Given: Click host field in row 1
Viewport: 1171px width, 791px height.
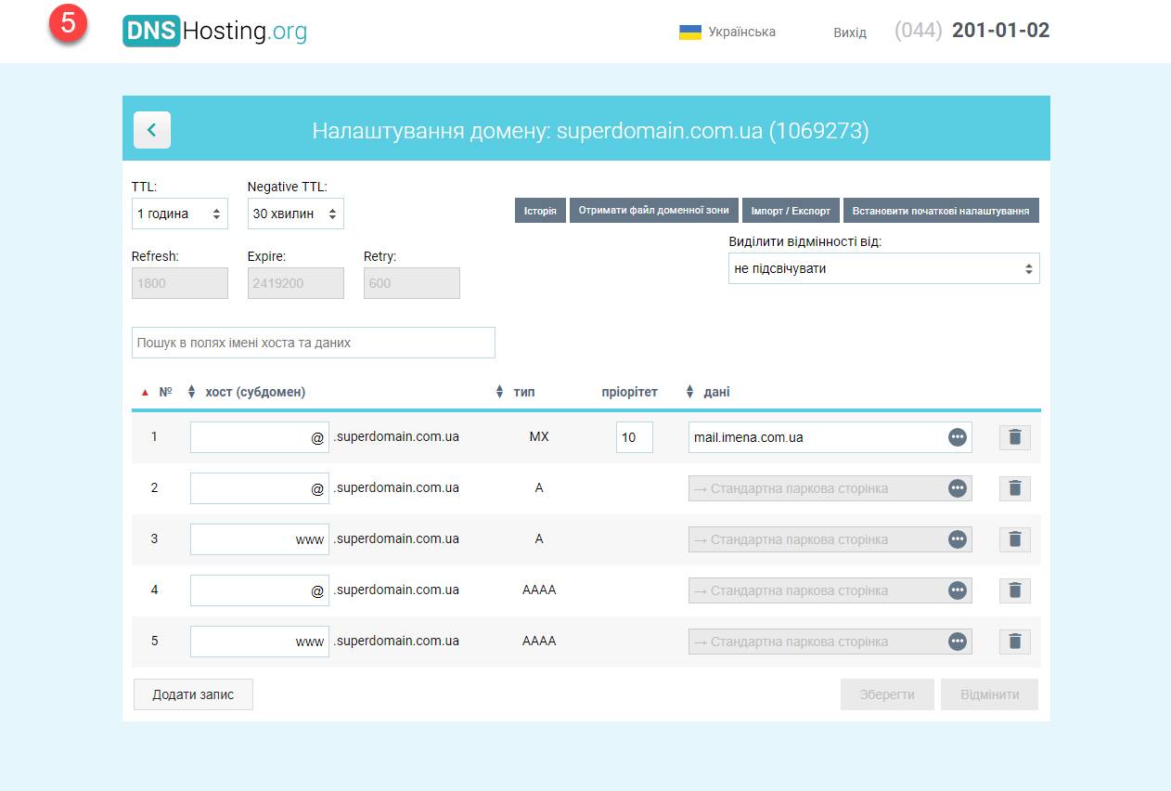Looking at the screenshot, I should (x=260, y=437).
